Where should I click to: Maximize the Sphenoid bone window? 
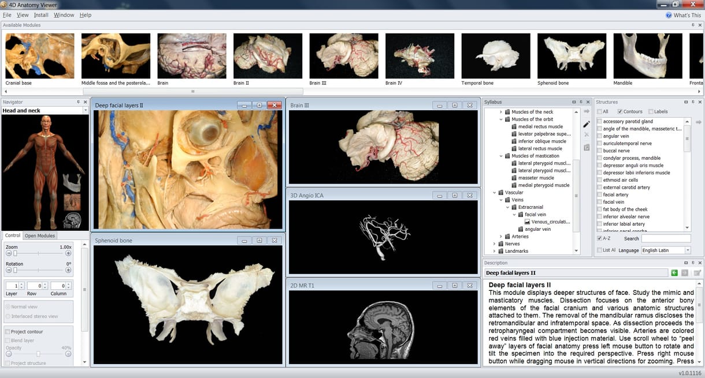pyautogui.click(x=259, y=240)
